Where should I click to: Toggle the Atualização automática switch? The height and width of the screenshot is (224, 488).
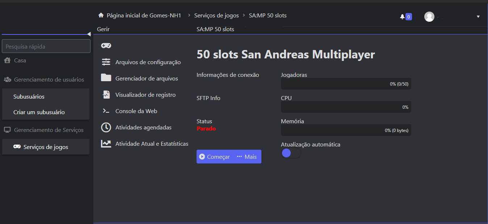point(291,153)
